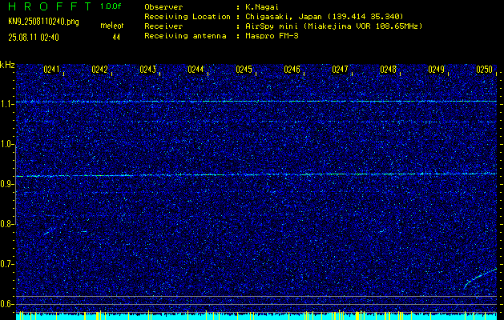Click the timestamp 25.08.11 02:40
The width and height of the screenshot is (504, 320).
[34, 38]
